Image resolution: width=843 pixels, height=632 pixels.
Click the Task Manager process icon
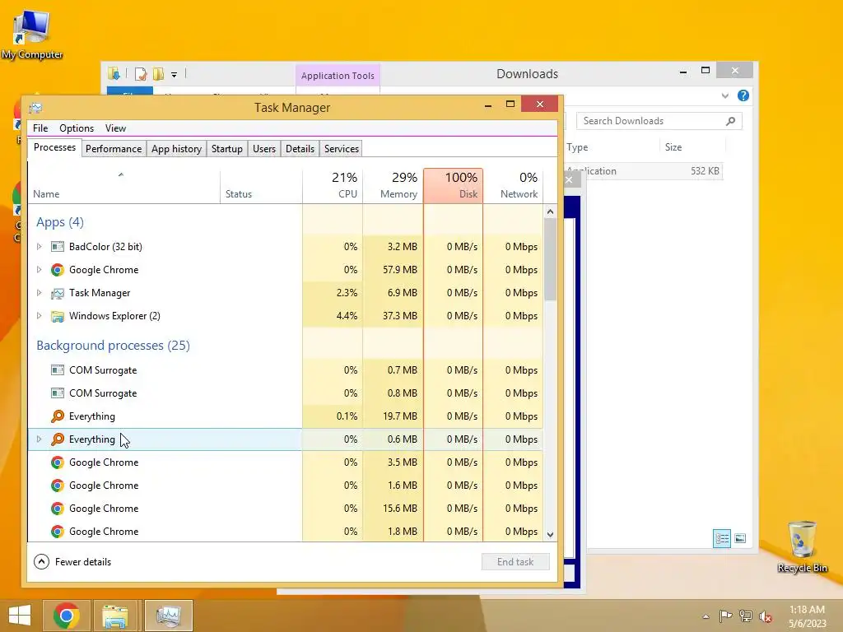(x=58, y=293)
